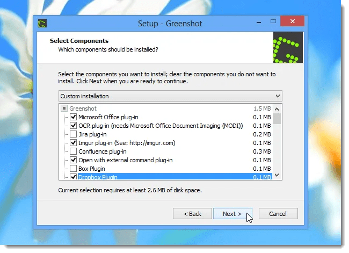Select the highlighted Dropbox Plugin row label

tap(98, 177)
